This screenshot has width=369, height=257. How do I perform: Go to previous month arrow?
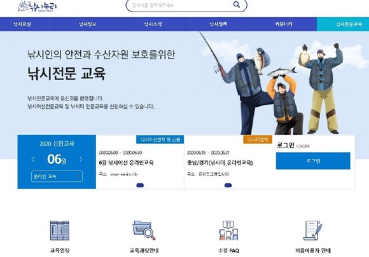33,159
